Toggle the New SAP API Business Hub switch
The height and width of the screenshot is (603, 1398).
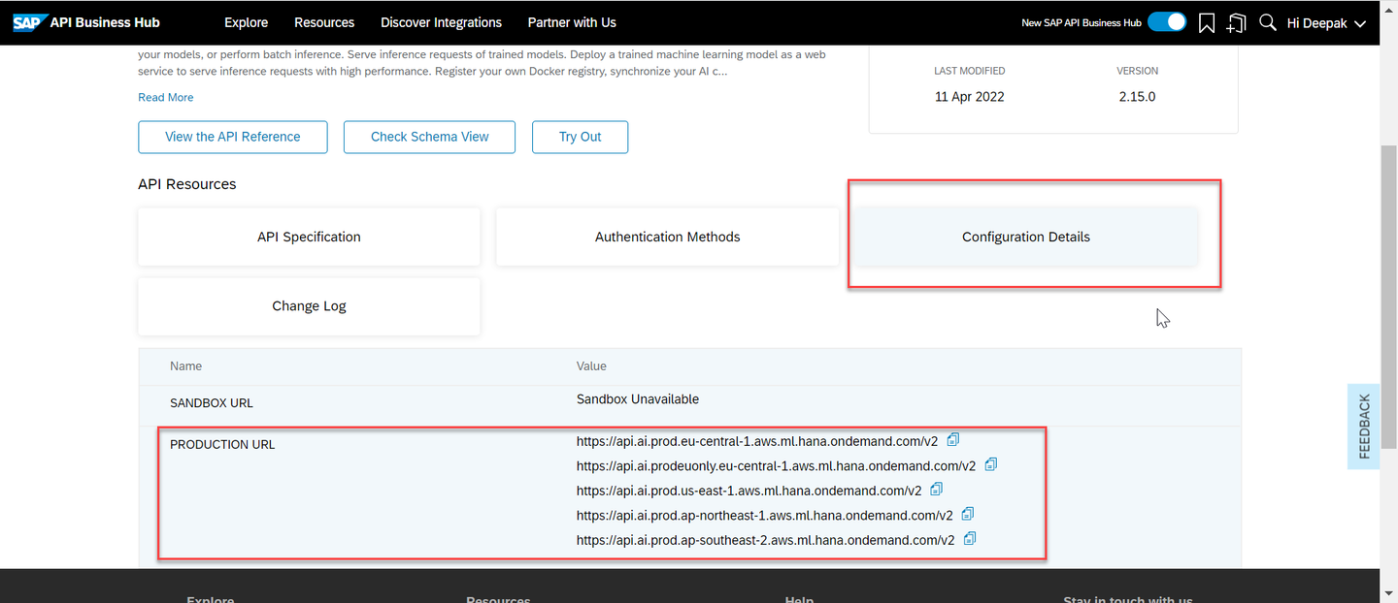(1166, 22)
